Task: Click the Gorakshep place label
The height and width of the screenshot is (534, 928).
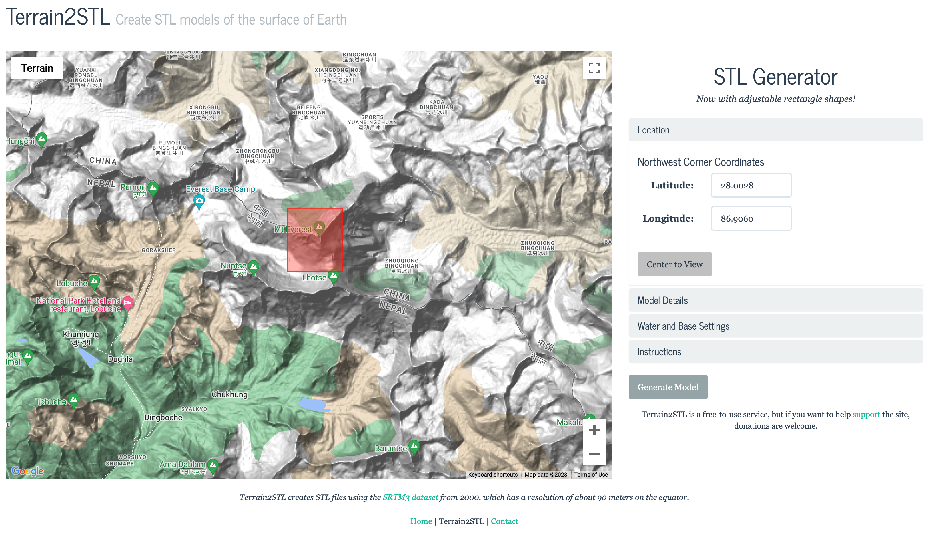Action: click(x=158, y=250)
